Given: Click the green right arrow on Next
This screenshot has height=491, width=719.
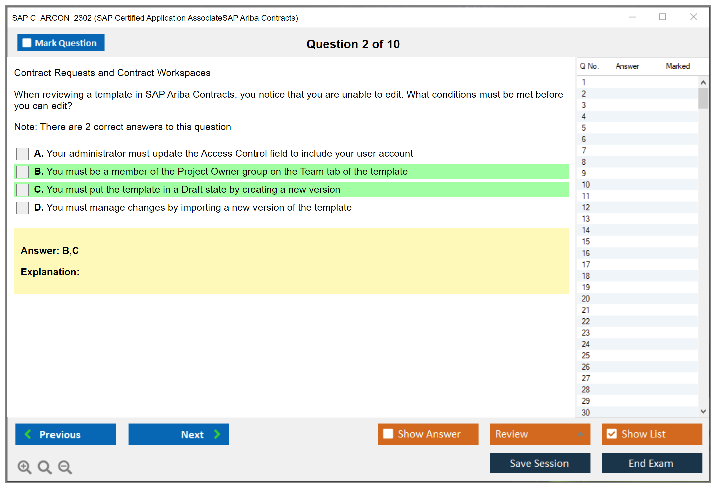Looking at the screenshot, I should pos(217,434).
